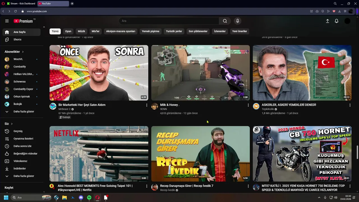Open İndirilenler downloads in sidebar
This screenshot has width=359, height=202.
pos(22,169)
